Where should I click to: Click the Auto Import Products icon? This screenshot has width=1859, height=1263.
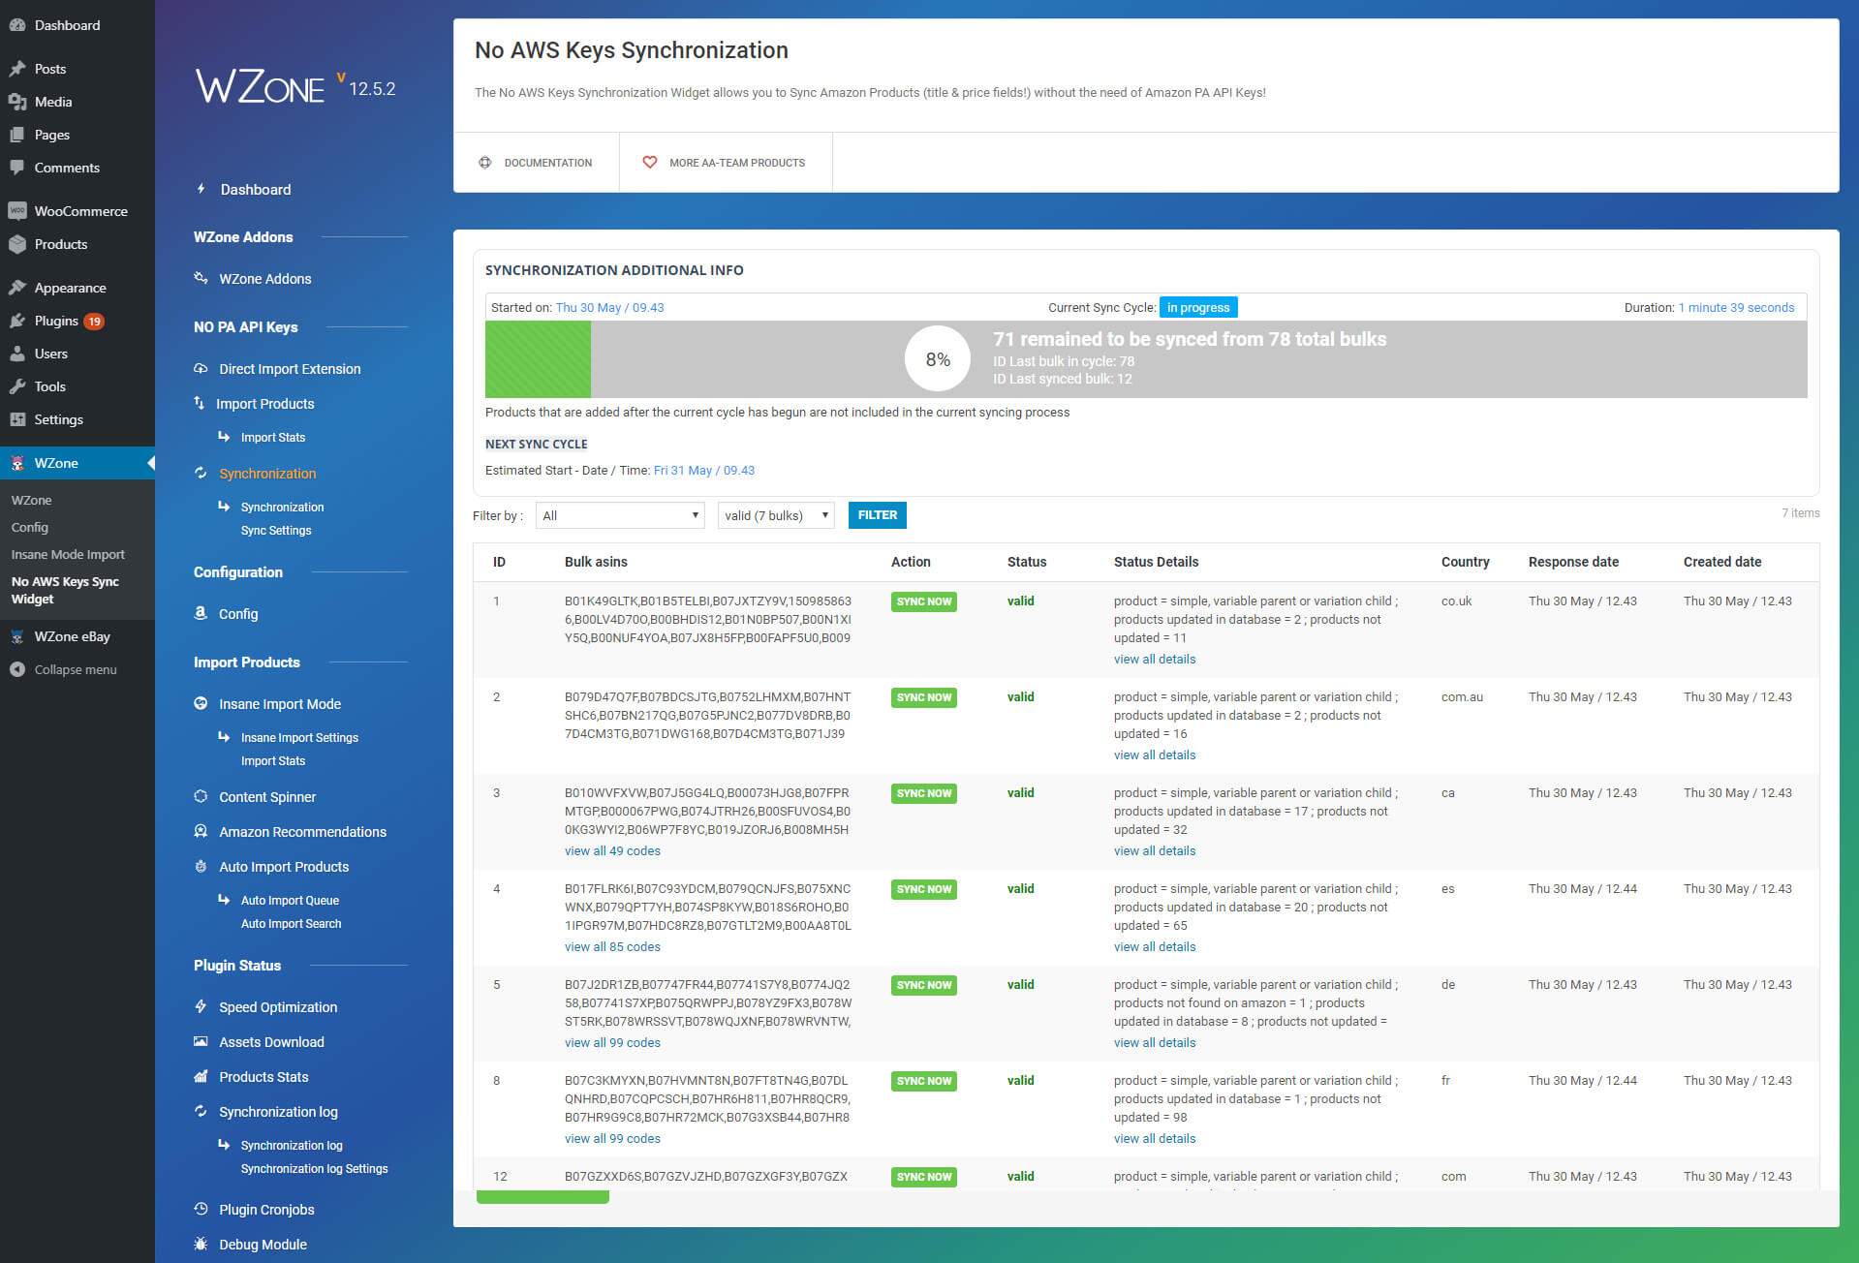pyautogui.click(x=201, y=867)
